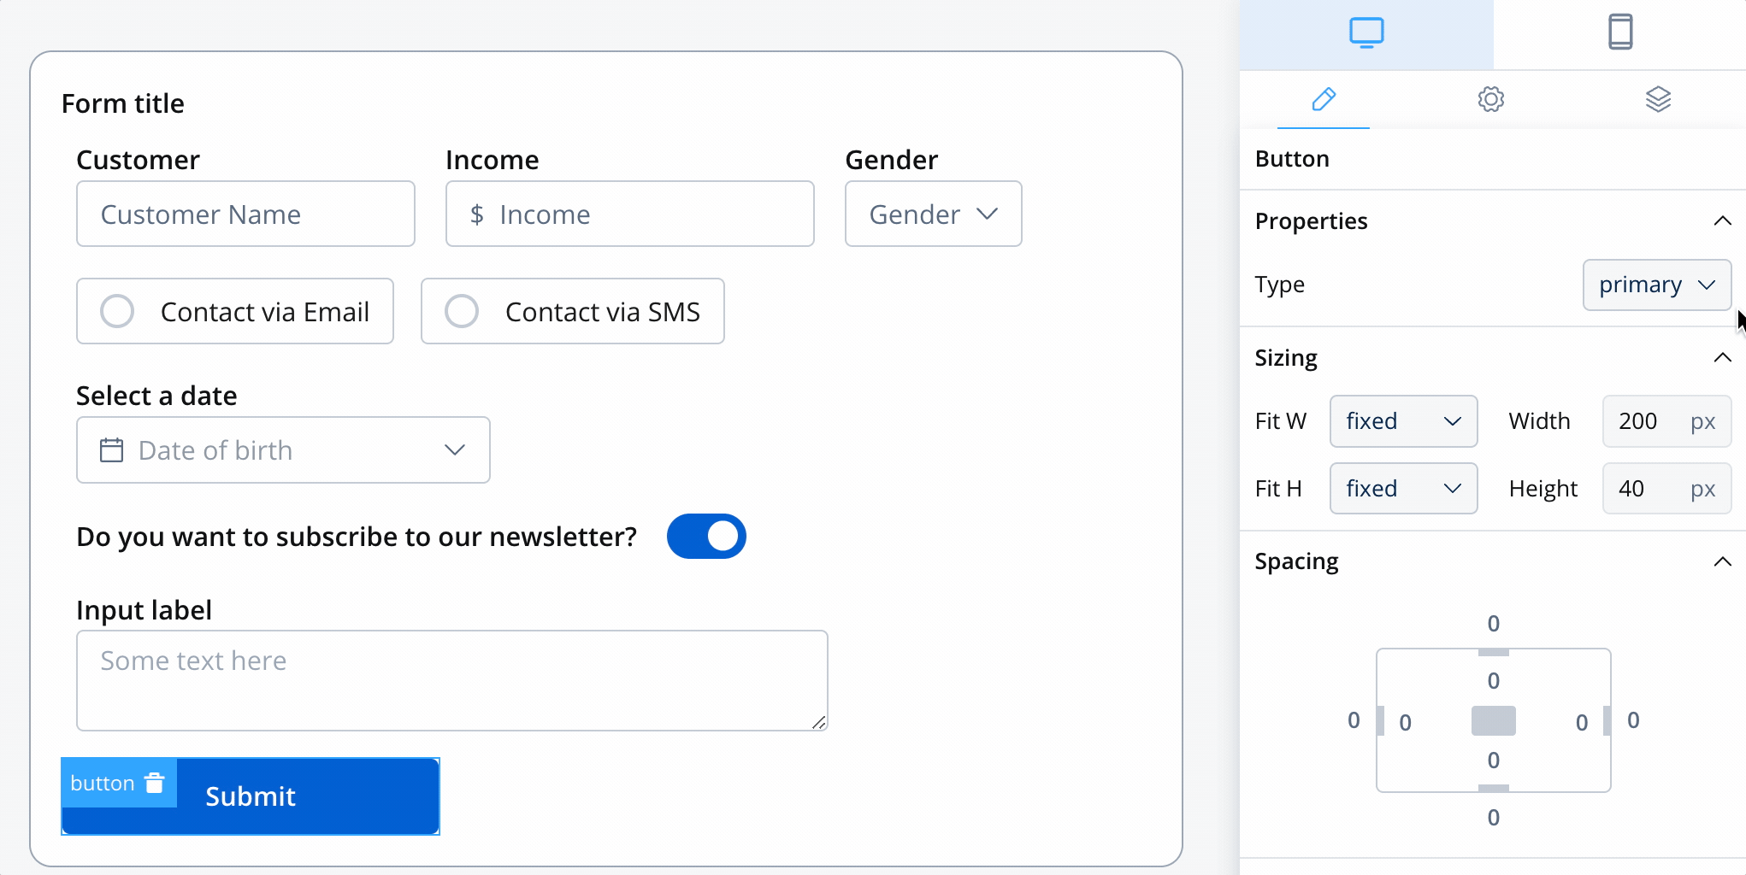This screenshot has height=875, width=1746.
Task: Collapse the Spacing section
Action: tap(1722, 561)
